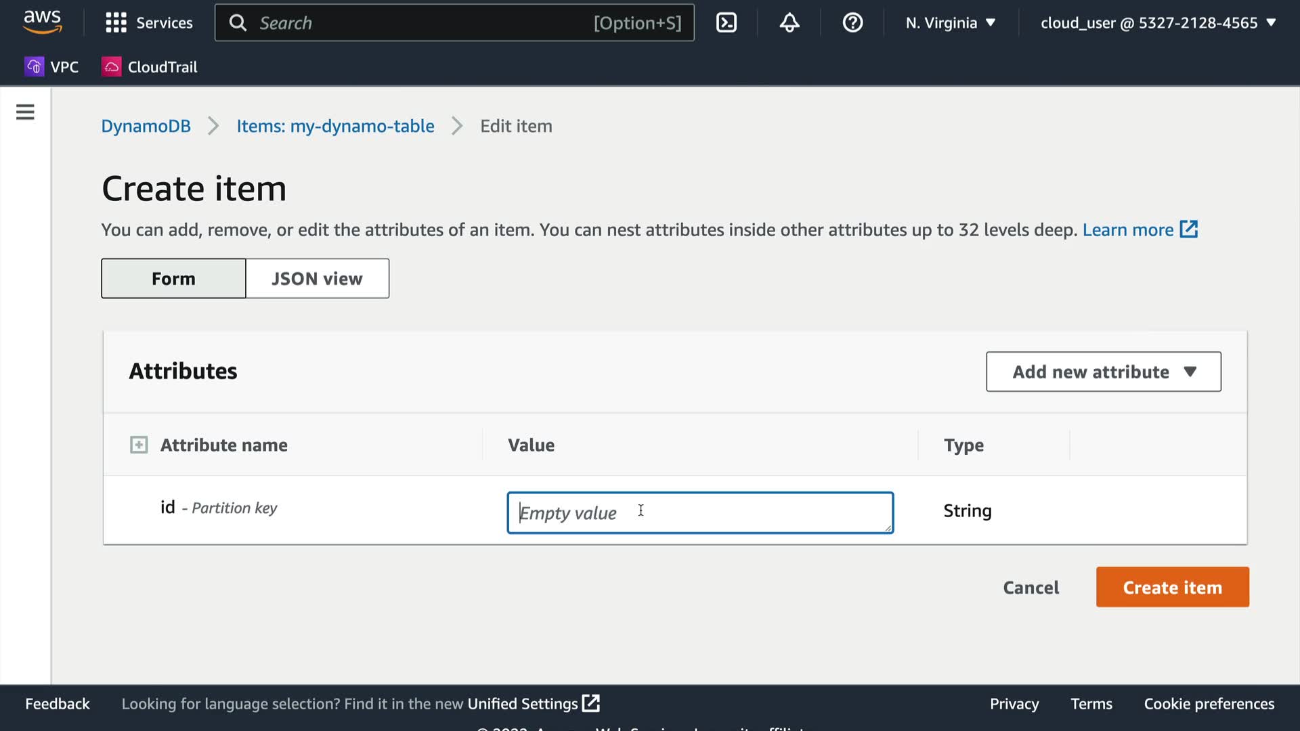
Task: Open the Add new attribute dropdown
Action: click(1103, 372)
